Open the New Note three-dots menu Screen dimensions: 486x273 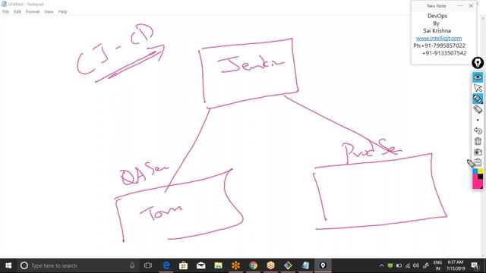(460, 5)
